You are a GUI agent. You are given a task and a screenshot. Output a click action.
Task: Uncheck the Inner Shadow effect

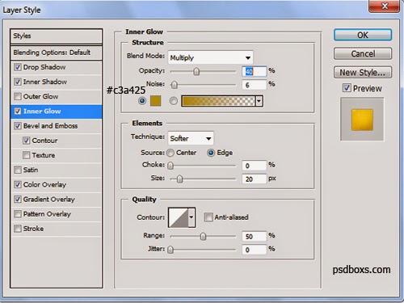point(18,82)
